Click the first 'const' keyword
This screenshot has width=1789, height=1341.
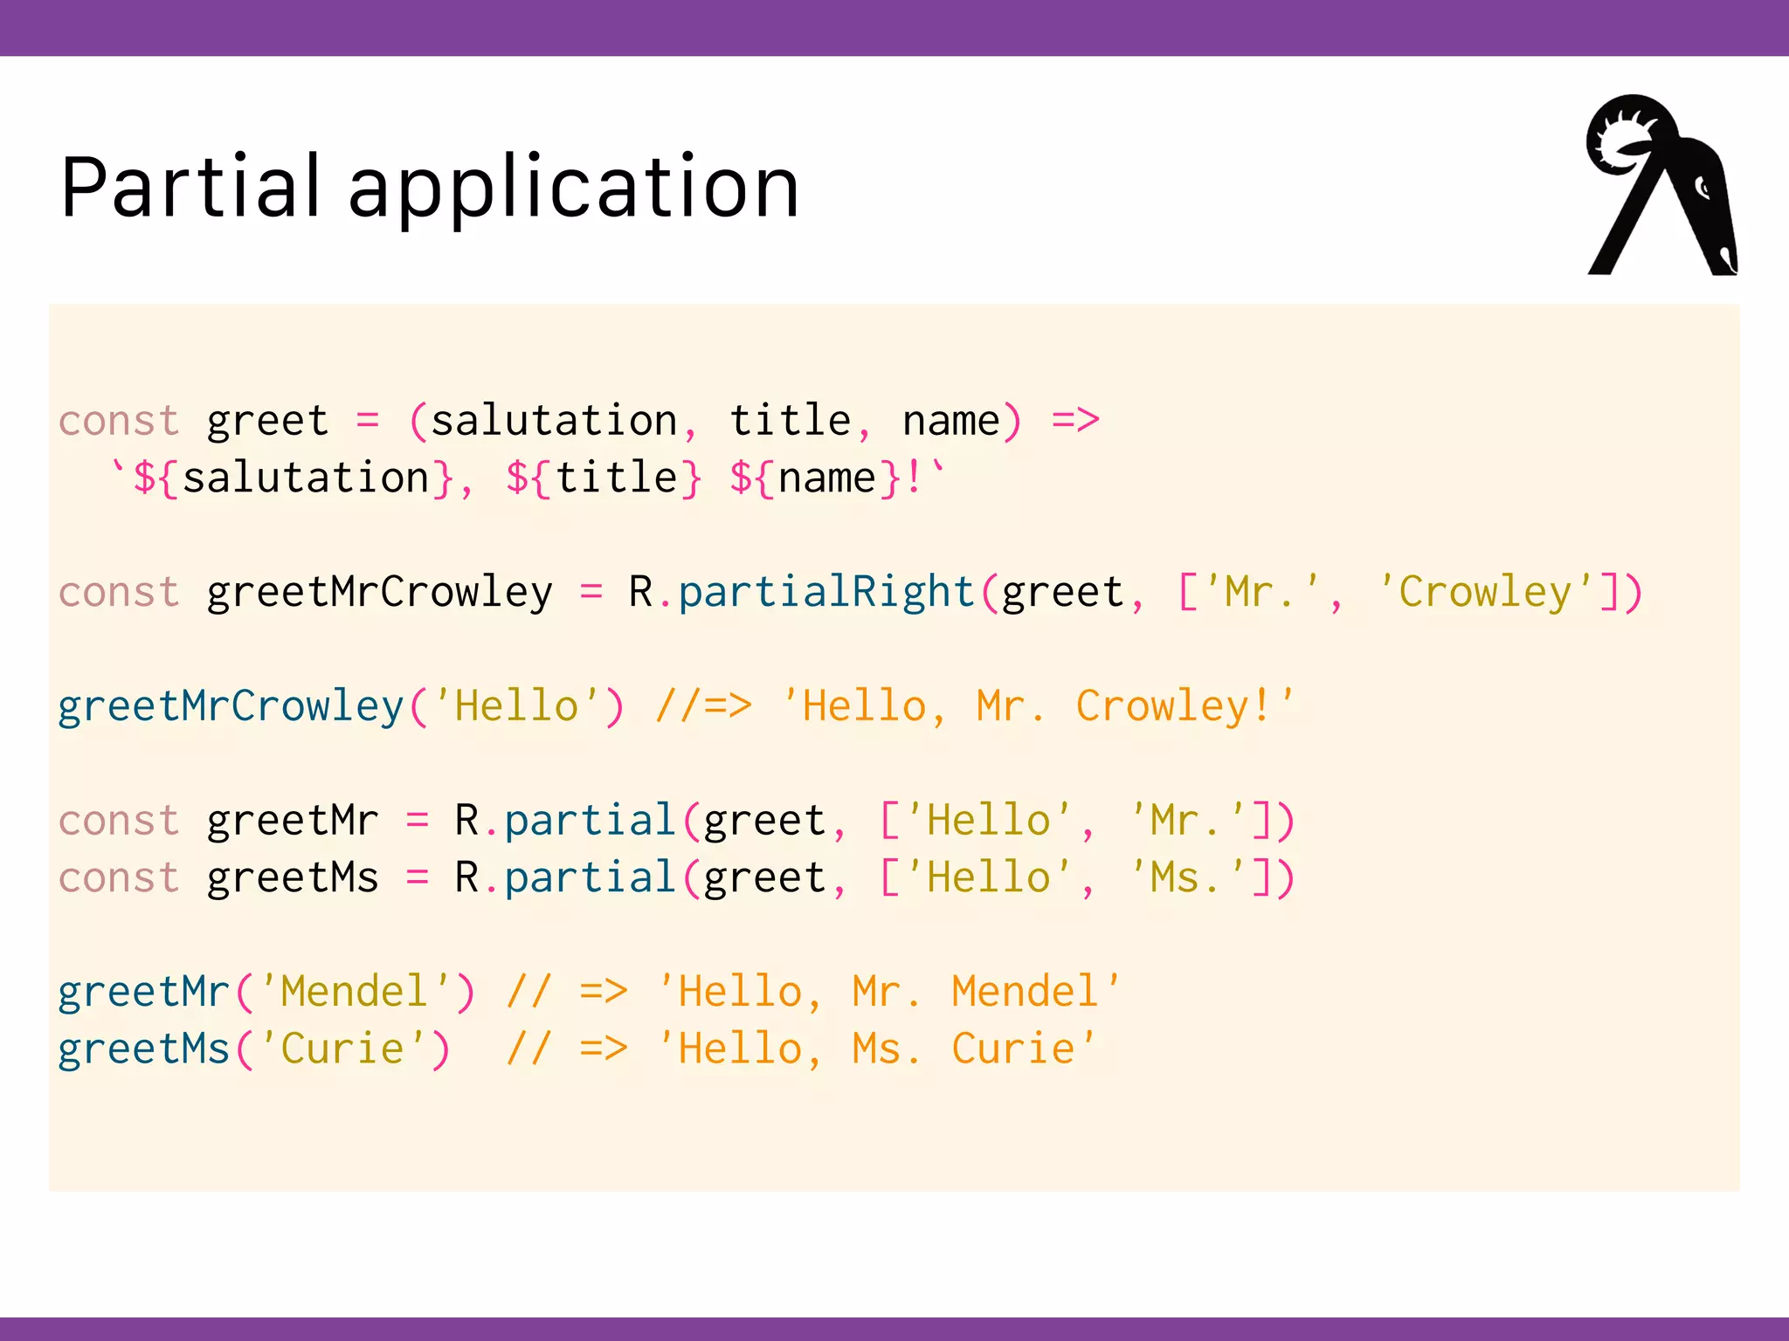[119, 422]
